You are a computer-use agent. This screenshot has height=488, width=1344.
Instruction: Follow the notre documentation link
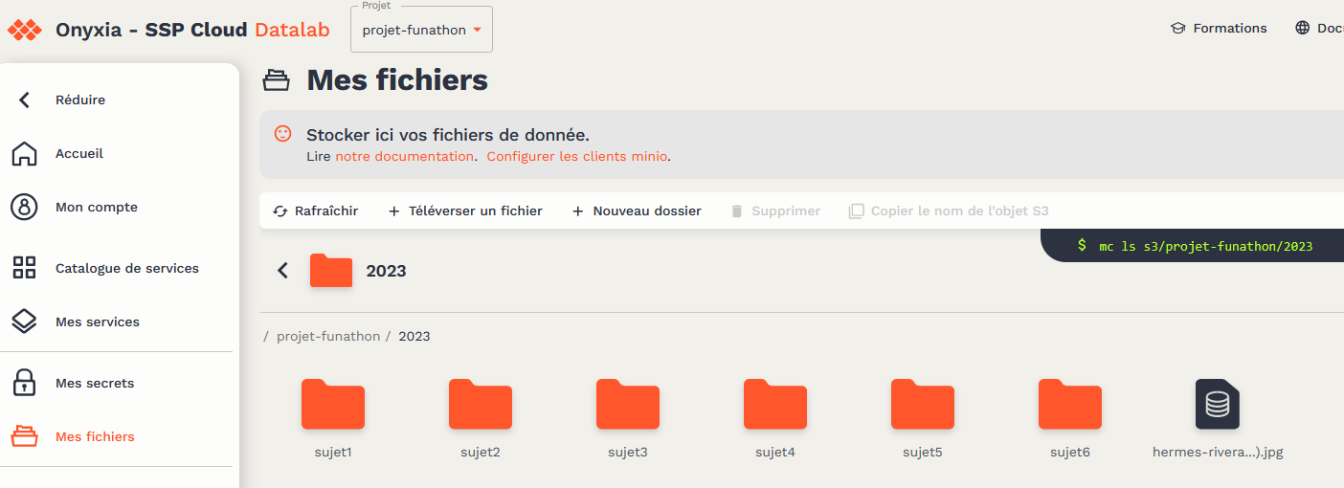pyautogui.click(x=404, y=156)
